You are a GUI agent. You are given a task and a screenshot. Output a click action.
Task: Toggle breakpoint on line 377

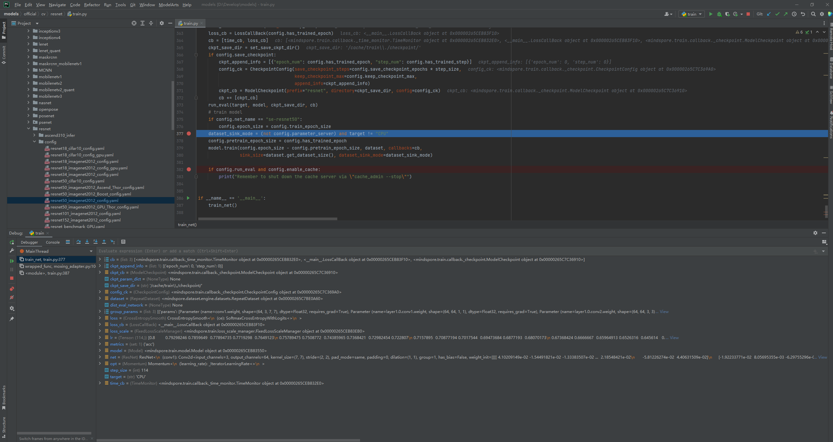point(189,134)
